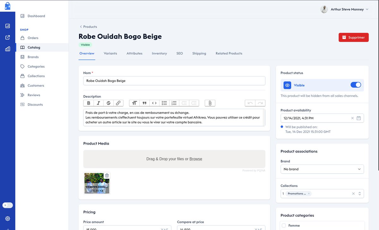This screenshot has height=230, width=379.
Task: Insert a hyperlink using the link icon
Action: tap(118, 103)
